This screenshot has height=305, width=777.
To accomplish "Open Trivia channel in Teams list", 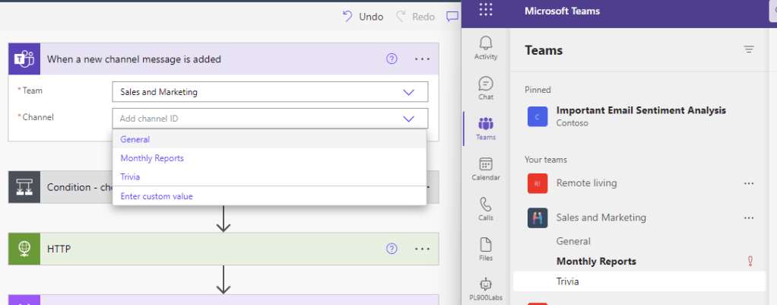I will pyautogui.click(x=640, y=281).
